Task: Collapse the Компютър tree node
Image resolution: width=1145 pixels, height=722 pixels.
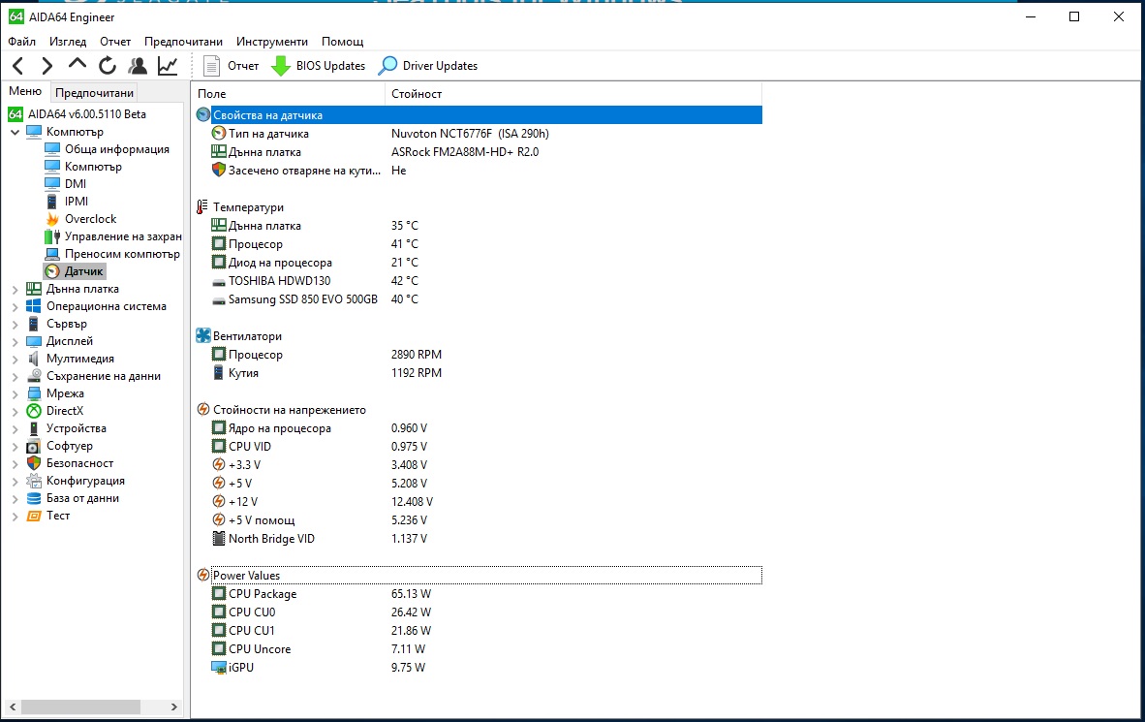Action: click(x=15, y=132)
